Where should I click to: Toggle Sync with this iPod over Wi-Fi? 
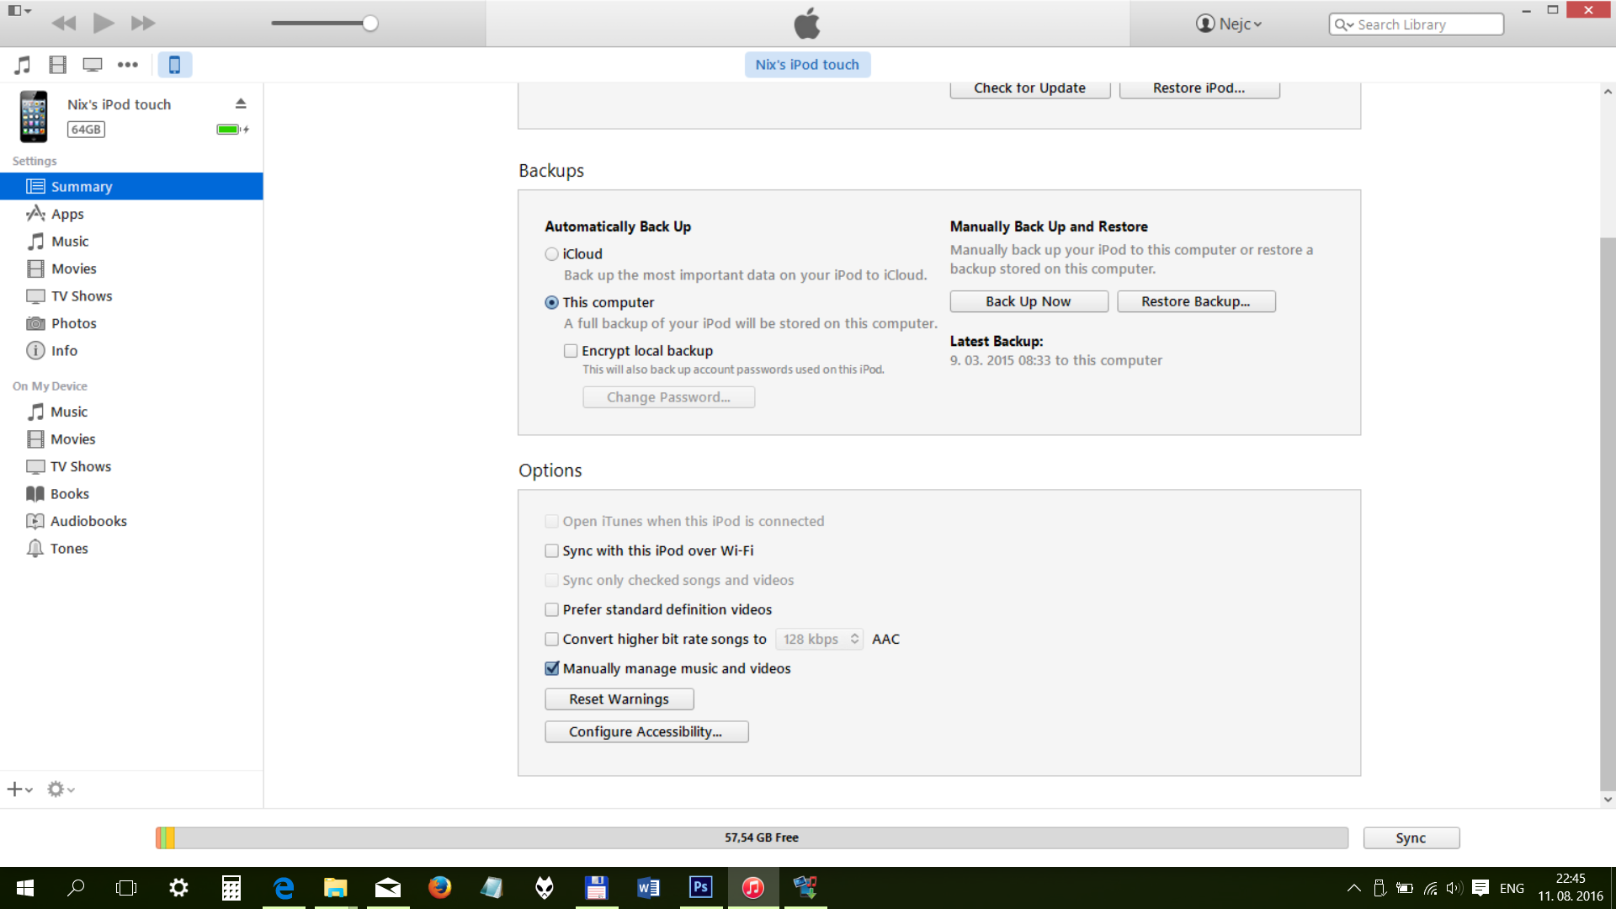click(551, 550)
